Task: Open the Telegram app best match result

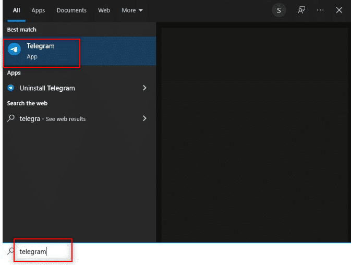Action: 79,51
